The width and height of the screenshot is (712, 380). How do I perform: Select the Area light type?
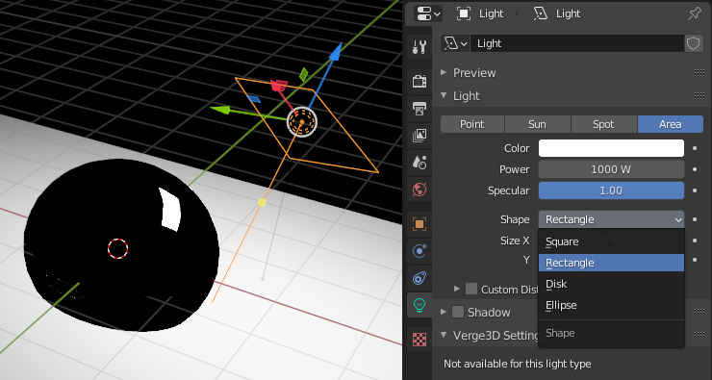coord(671,124)
